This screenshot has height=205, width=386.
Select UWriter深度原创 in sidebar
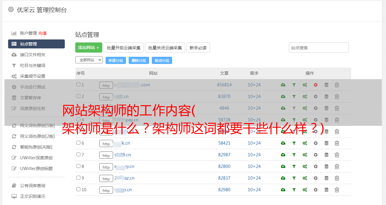36,158
